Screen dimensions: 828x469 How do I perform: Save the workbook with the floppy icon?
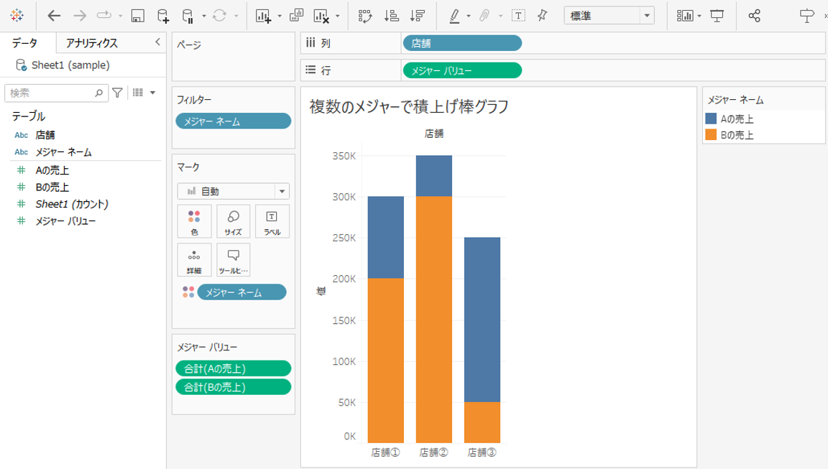[x=137, y=16]
